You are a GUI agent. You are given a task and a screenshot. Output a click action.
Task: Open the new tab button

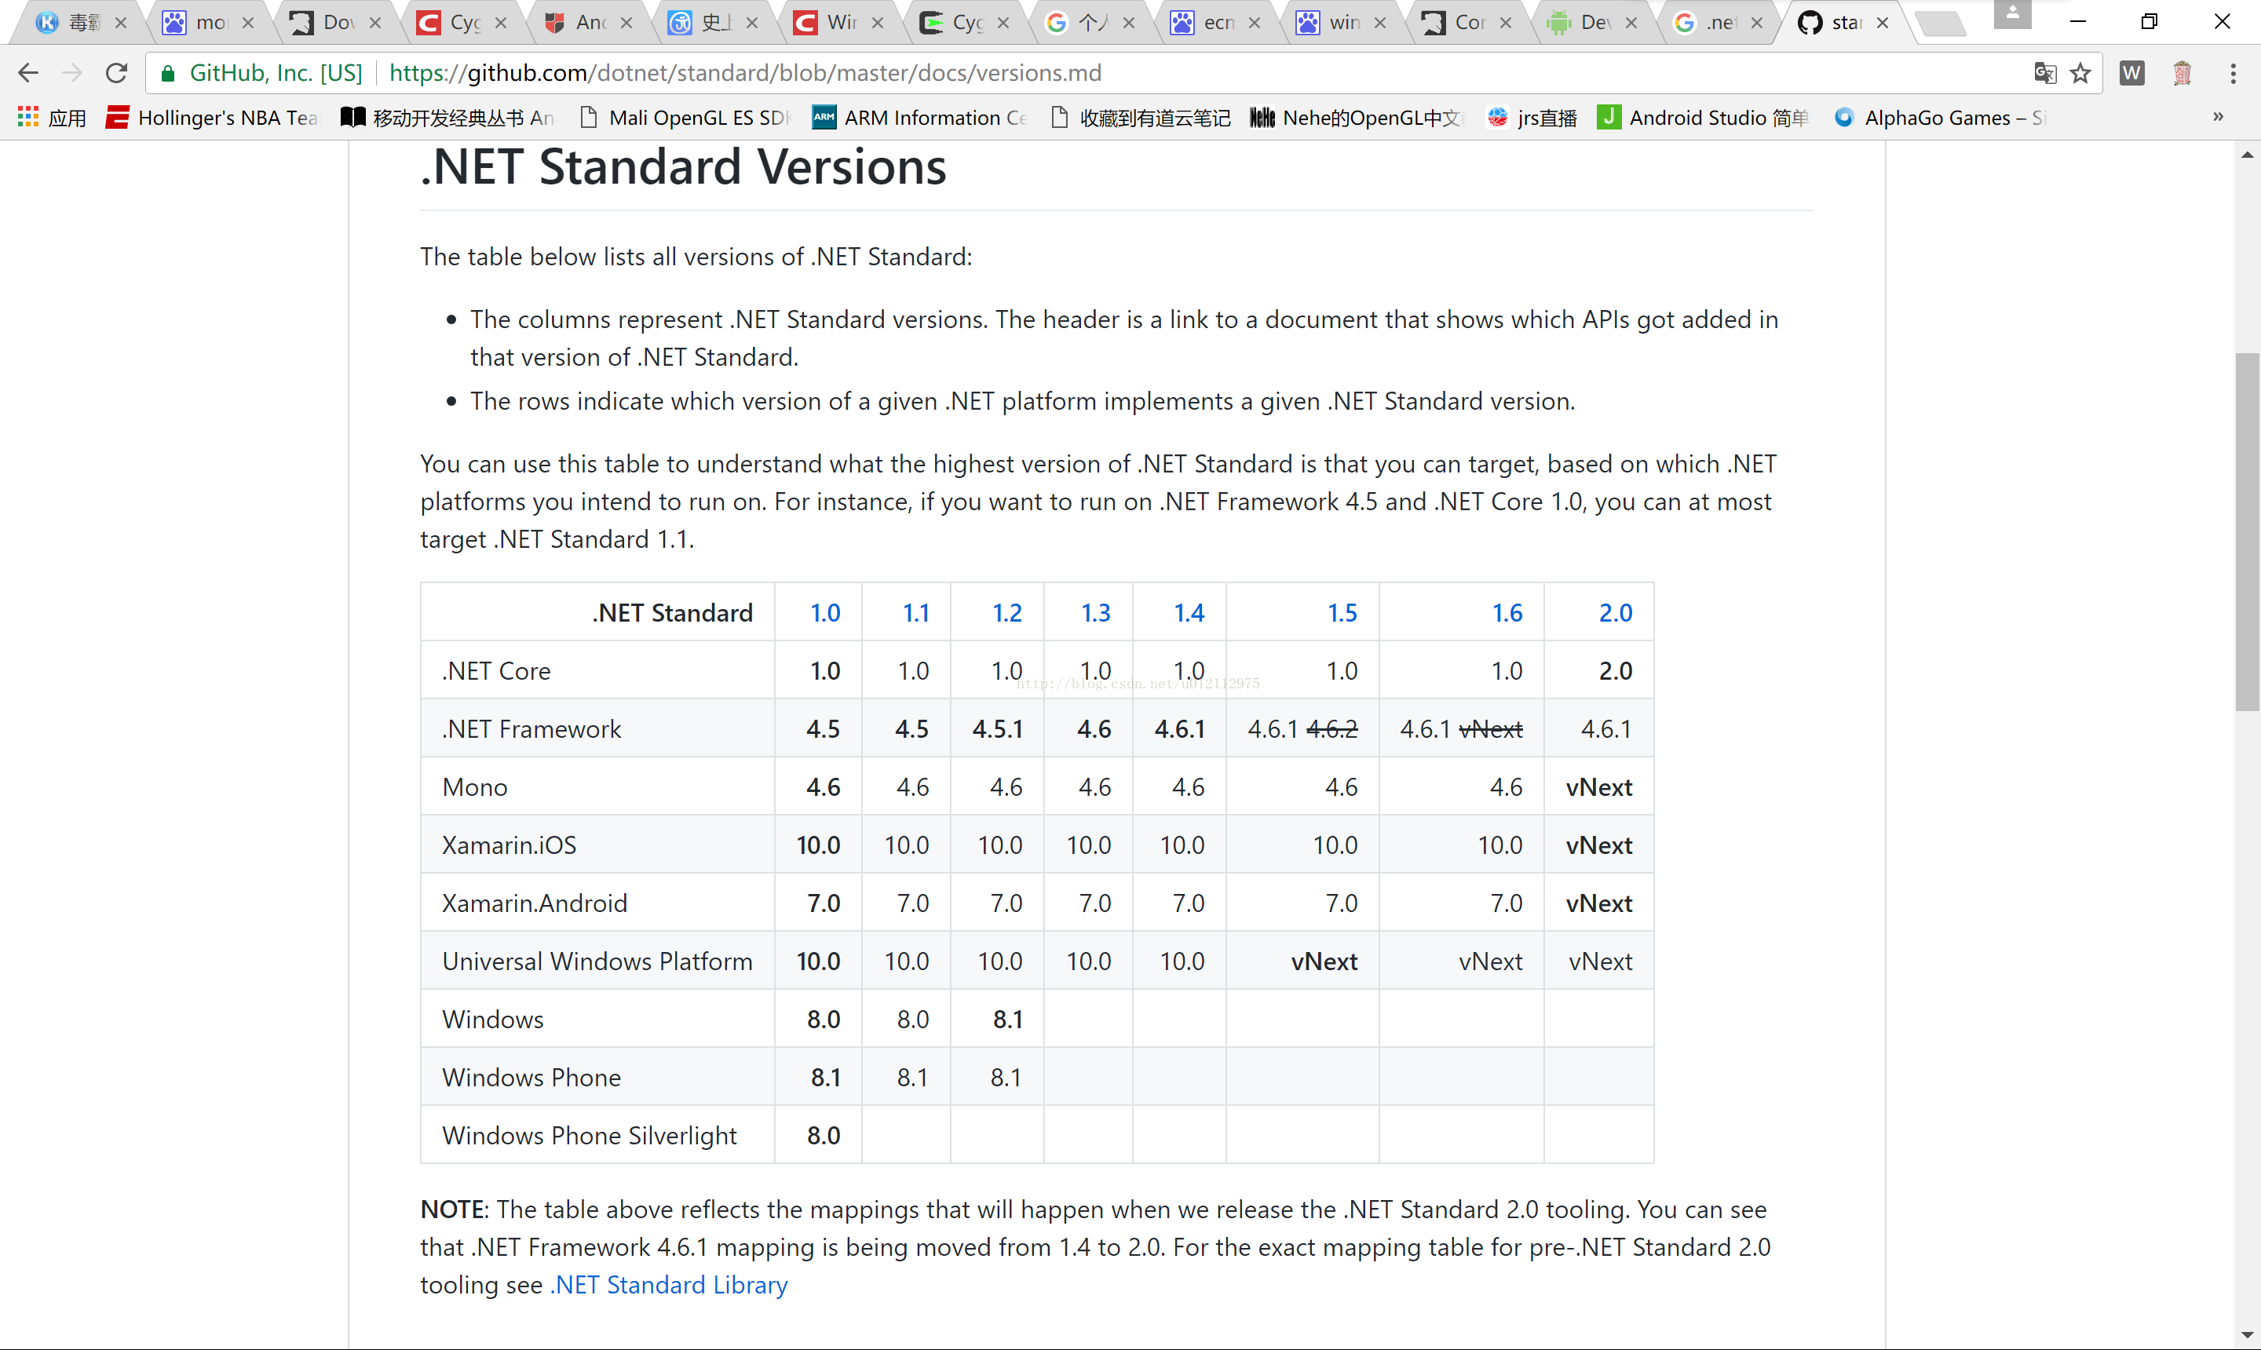pyautogui.click(x=1941, y=23)
